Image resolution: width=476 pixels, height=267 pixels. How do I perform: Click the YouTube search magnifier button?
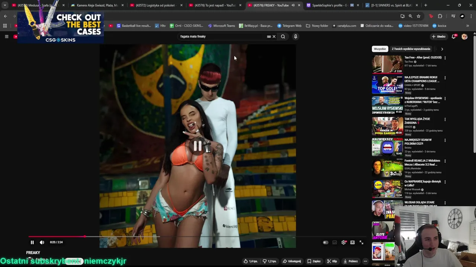pyautogui.click(x=283, y=36)
